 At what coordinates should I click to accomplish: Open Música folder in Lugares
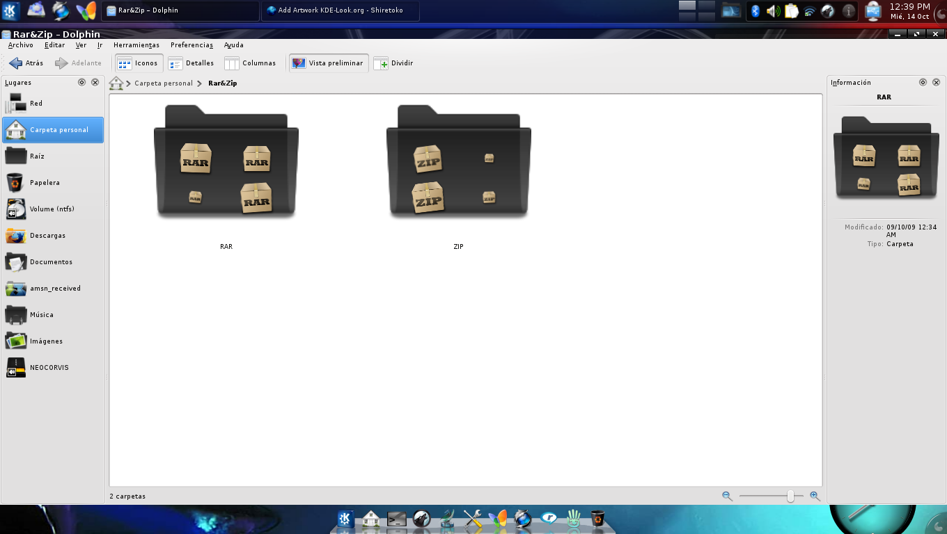point(53,315)
